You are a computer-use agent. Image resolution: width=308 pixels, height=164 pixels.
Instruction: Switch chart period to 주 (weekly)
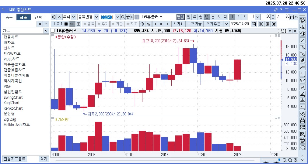point(195,17)
